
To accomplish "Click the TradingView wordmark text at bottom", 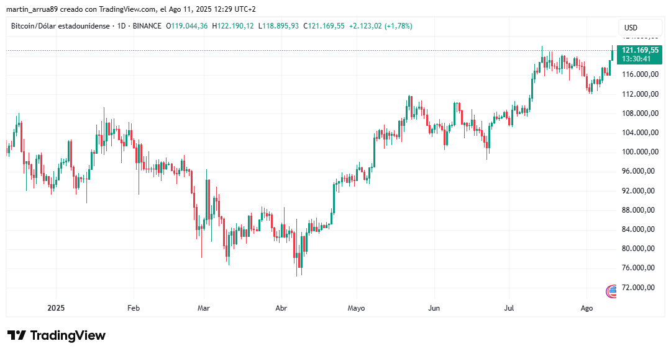I will (68, 335).
